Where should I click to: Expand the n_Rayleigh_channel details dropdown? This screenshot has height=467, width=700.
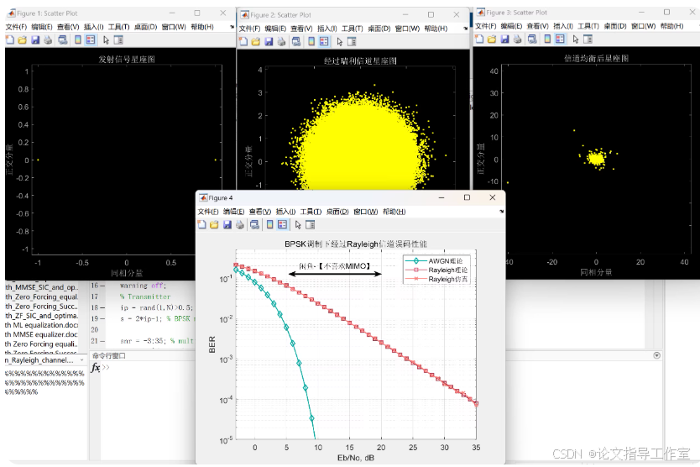point(81,359)
